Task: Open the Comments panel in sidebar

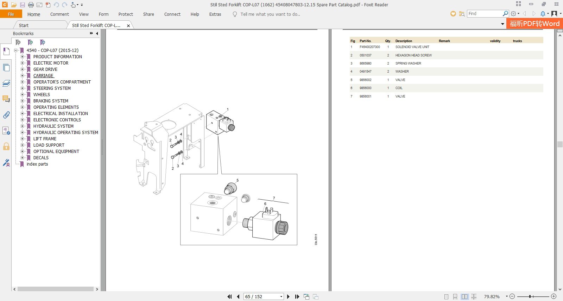Action: (x=6, y=99)
